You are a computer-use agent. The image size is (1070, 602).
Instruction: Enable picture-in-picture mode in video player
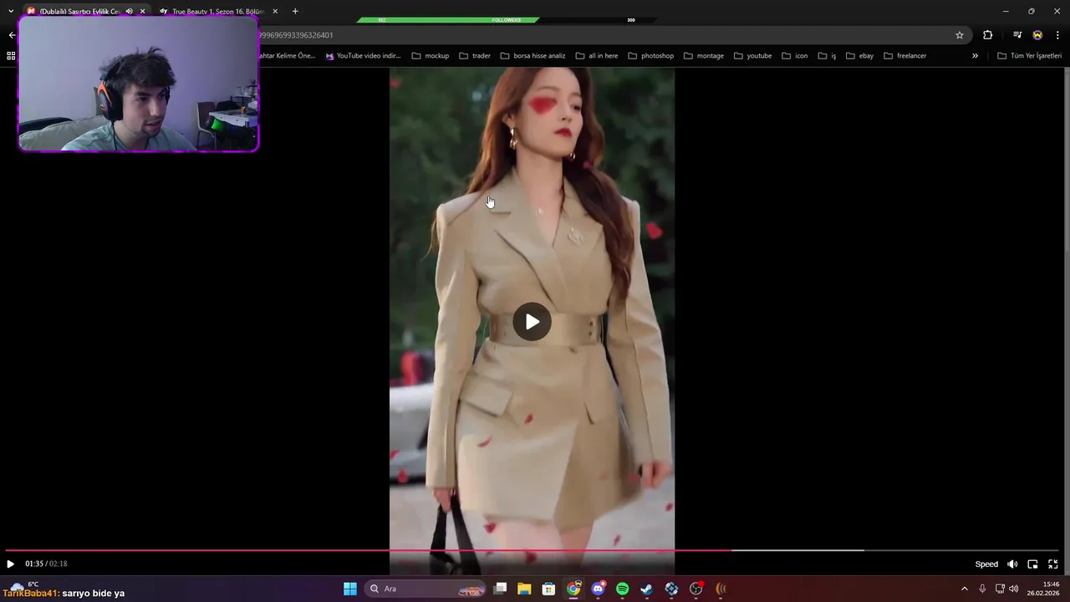(x=1032, y=564)
